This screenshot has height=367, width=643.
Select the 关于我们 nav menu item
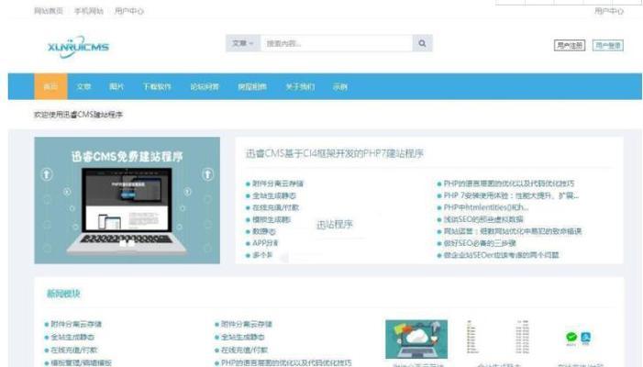tap(300, 86)
